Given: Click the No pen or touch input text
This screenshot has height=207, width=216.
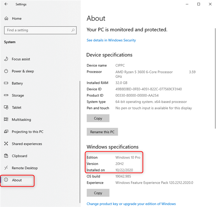Looking at the screenshot, I should tap(154, 108).
